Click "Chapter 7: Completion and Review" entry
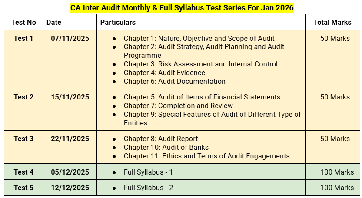Screen dimensions: 362x198 pos(178,106)
